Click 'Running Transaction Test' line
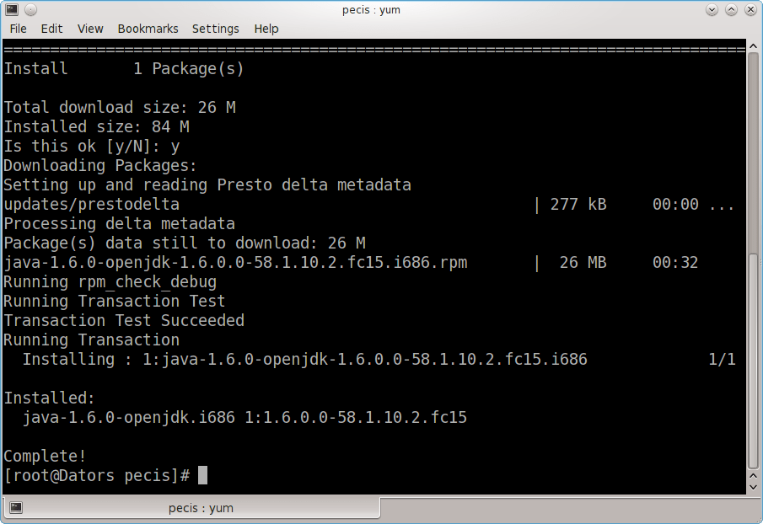Screen dimensions: 763x524 [x=115, y=302]
